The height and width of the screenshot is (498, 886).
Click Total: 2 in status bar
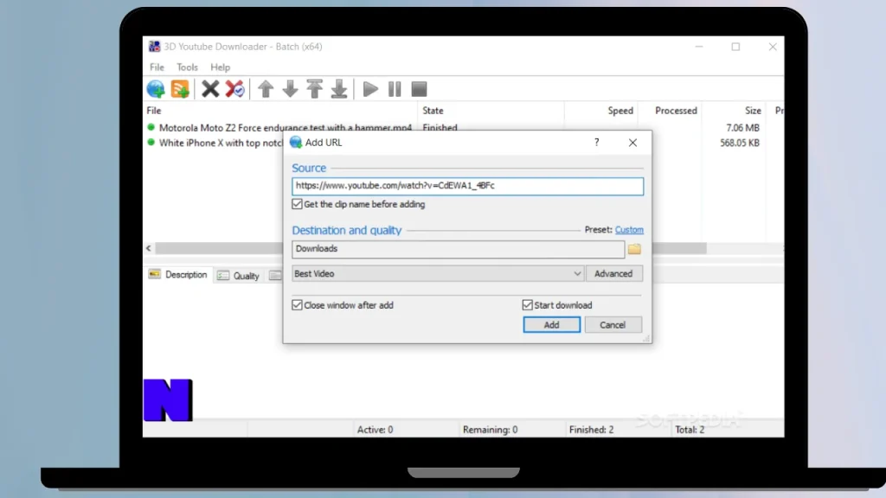690,430
